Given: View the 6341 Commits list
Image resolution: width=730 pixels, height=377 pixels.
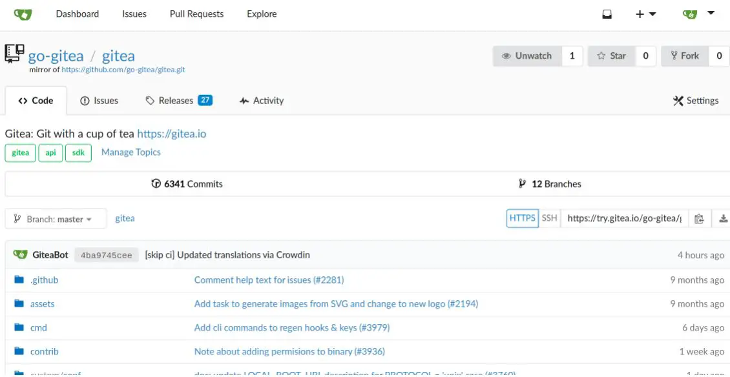Looking at the screenshot, I should pos(187,184).
